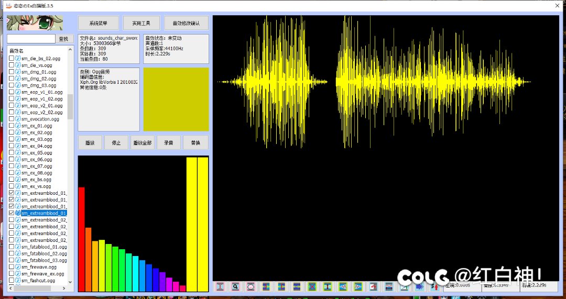Check the sm_die_bs_02.ogg checkbox

[x=12, y=59]
